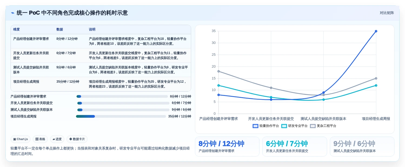Image resolution: width=405 pixels, height=167 pixels.
Task: Click the 35 data point on blue line
Action: tap(376, 31)
